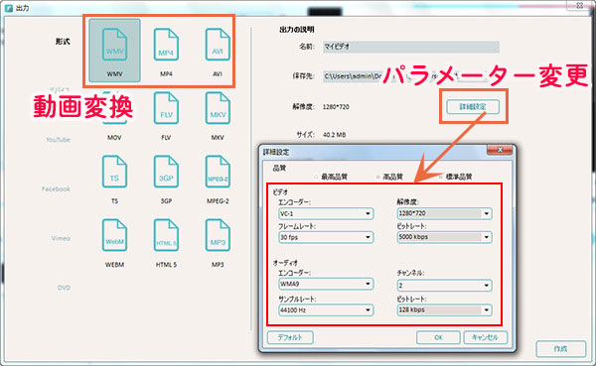Open audio encoder dropdown showing WMA9
596x366 pixels.
326,284
